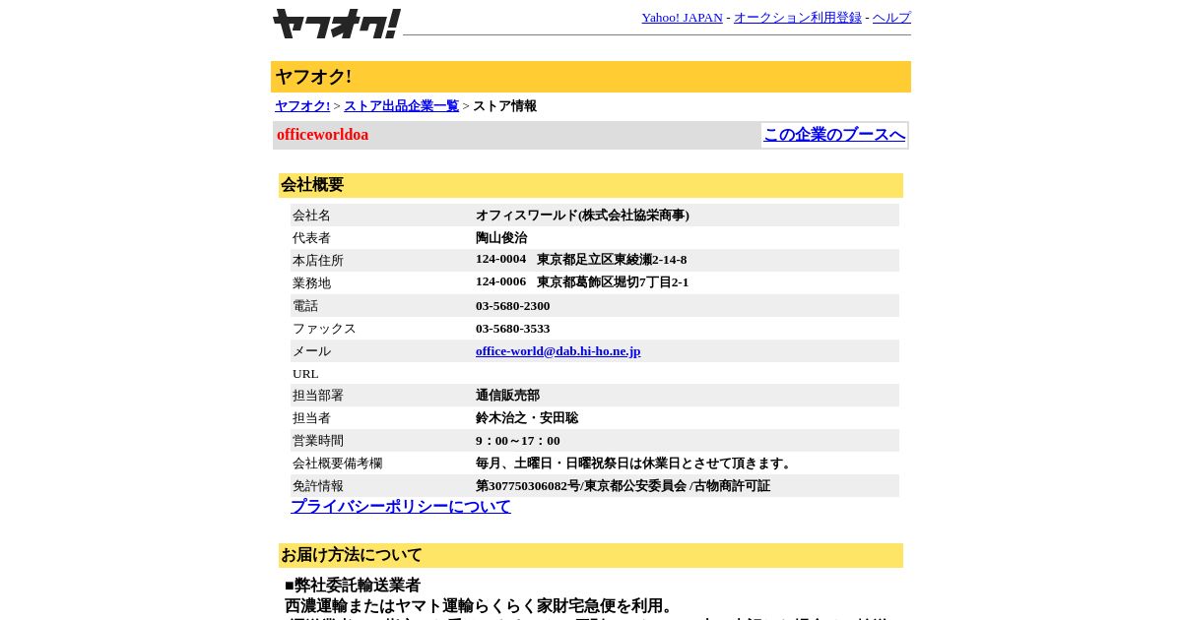Click the お届け方法について section heading
This screenshot has width=1182, height=620.
pyautogui.click(x=352, y=555)
